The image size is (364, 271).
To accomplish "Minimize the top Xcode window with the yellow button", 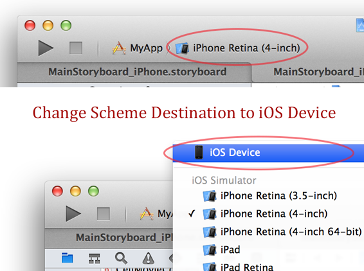I will pos(48,25).
